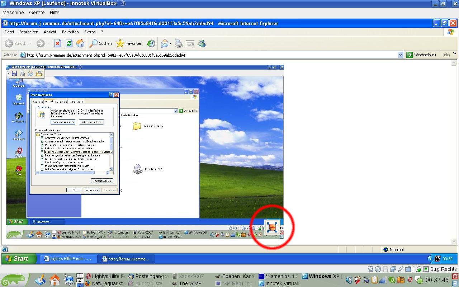Click the IE vertical scrollbar up arrow
The height and width of the screenshot is (287, 459).
click(x=454, y=63)
